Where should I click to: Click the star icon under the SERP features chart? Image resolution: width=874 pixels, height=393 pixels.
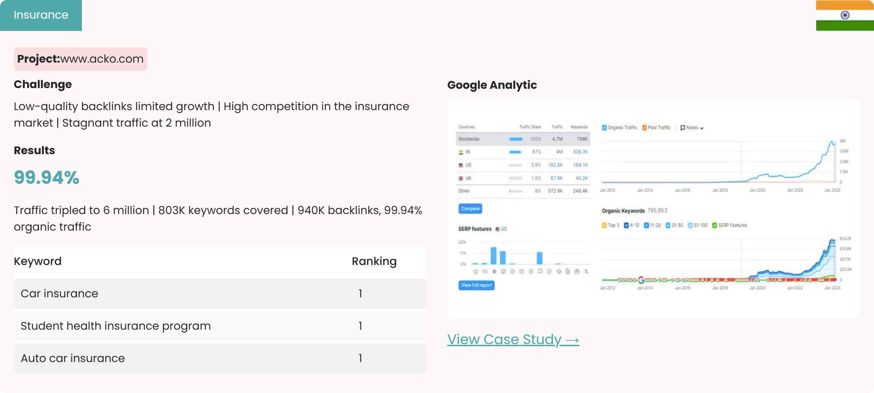coord(494,271)
